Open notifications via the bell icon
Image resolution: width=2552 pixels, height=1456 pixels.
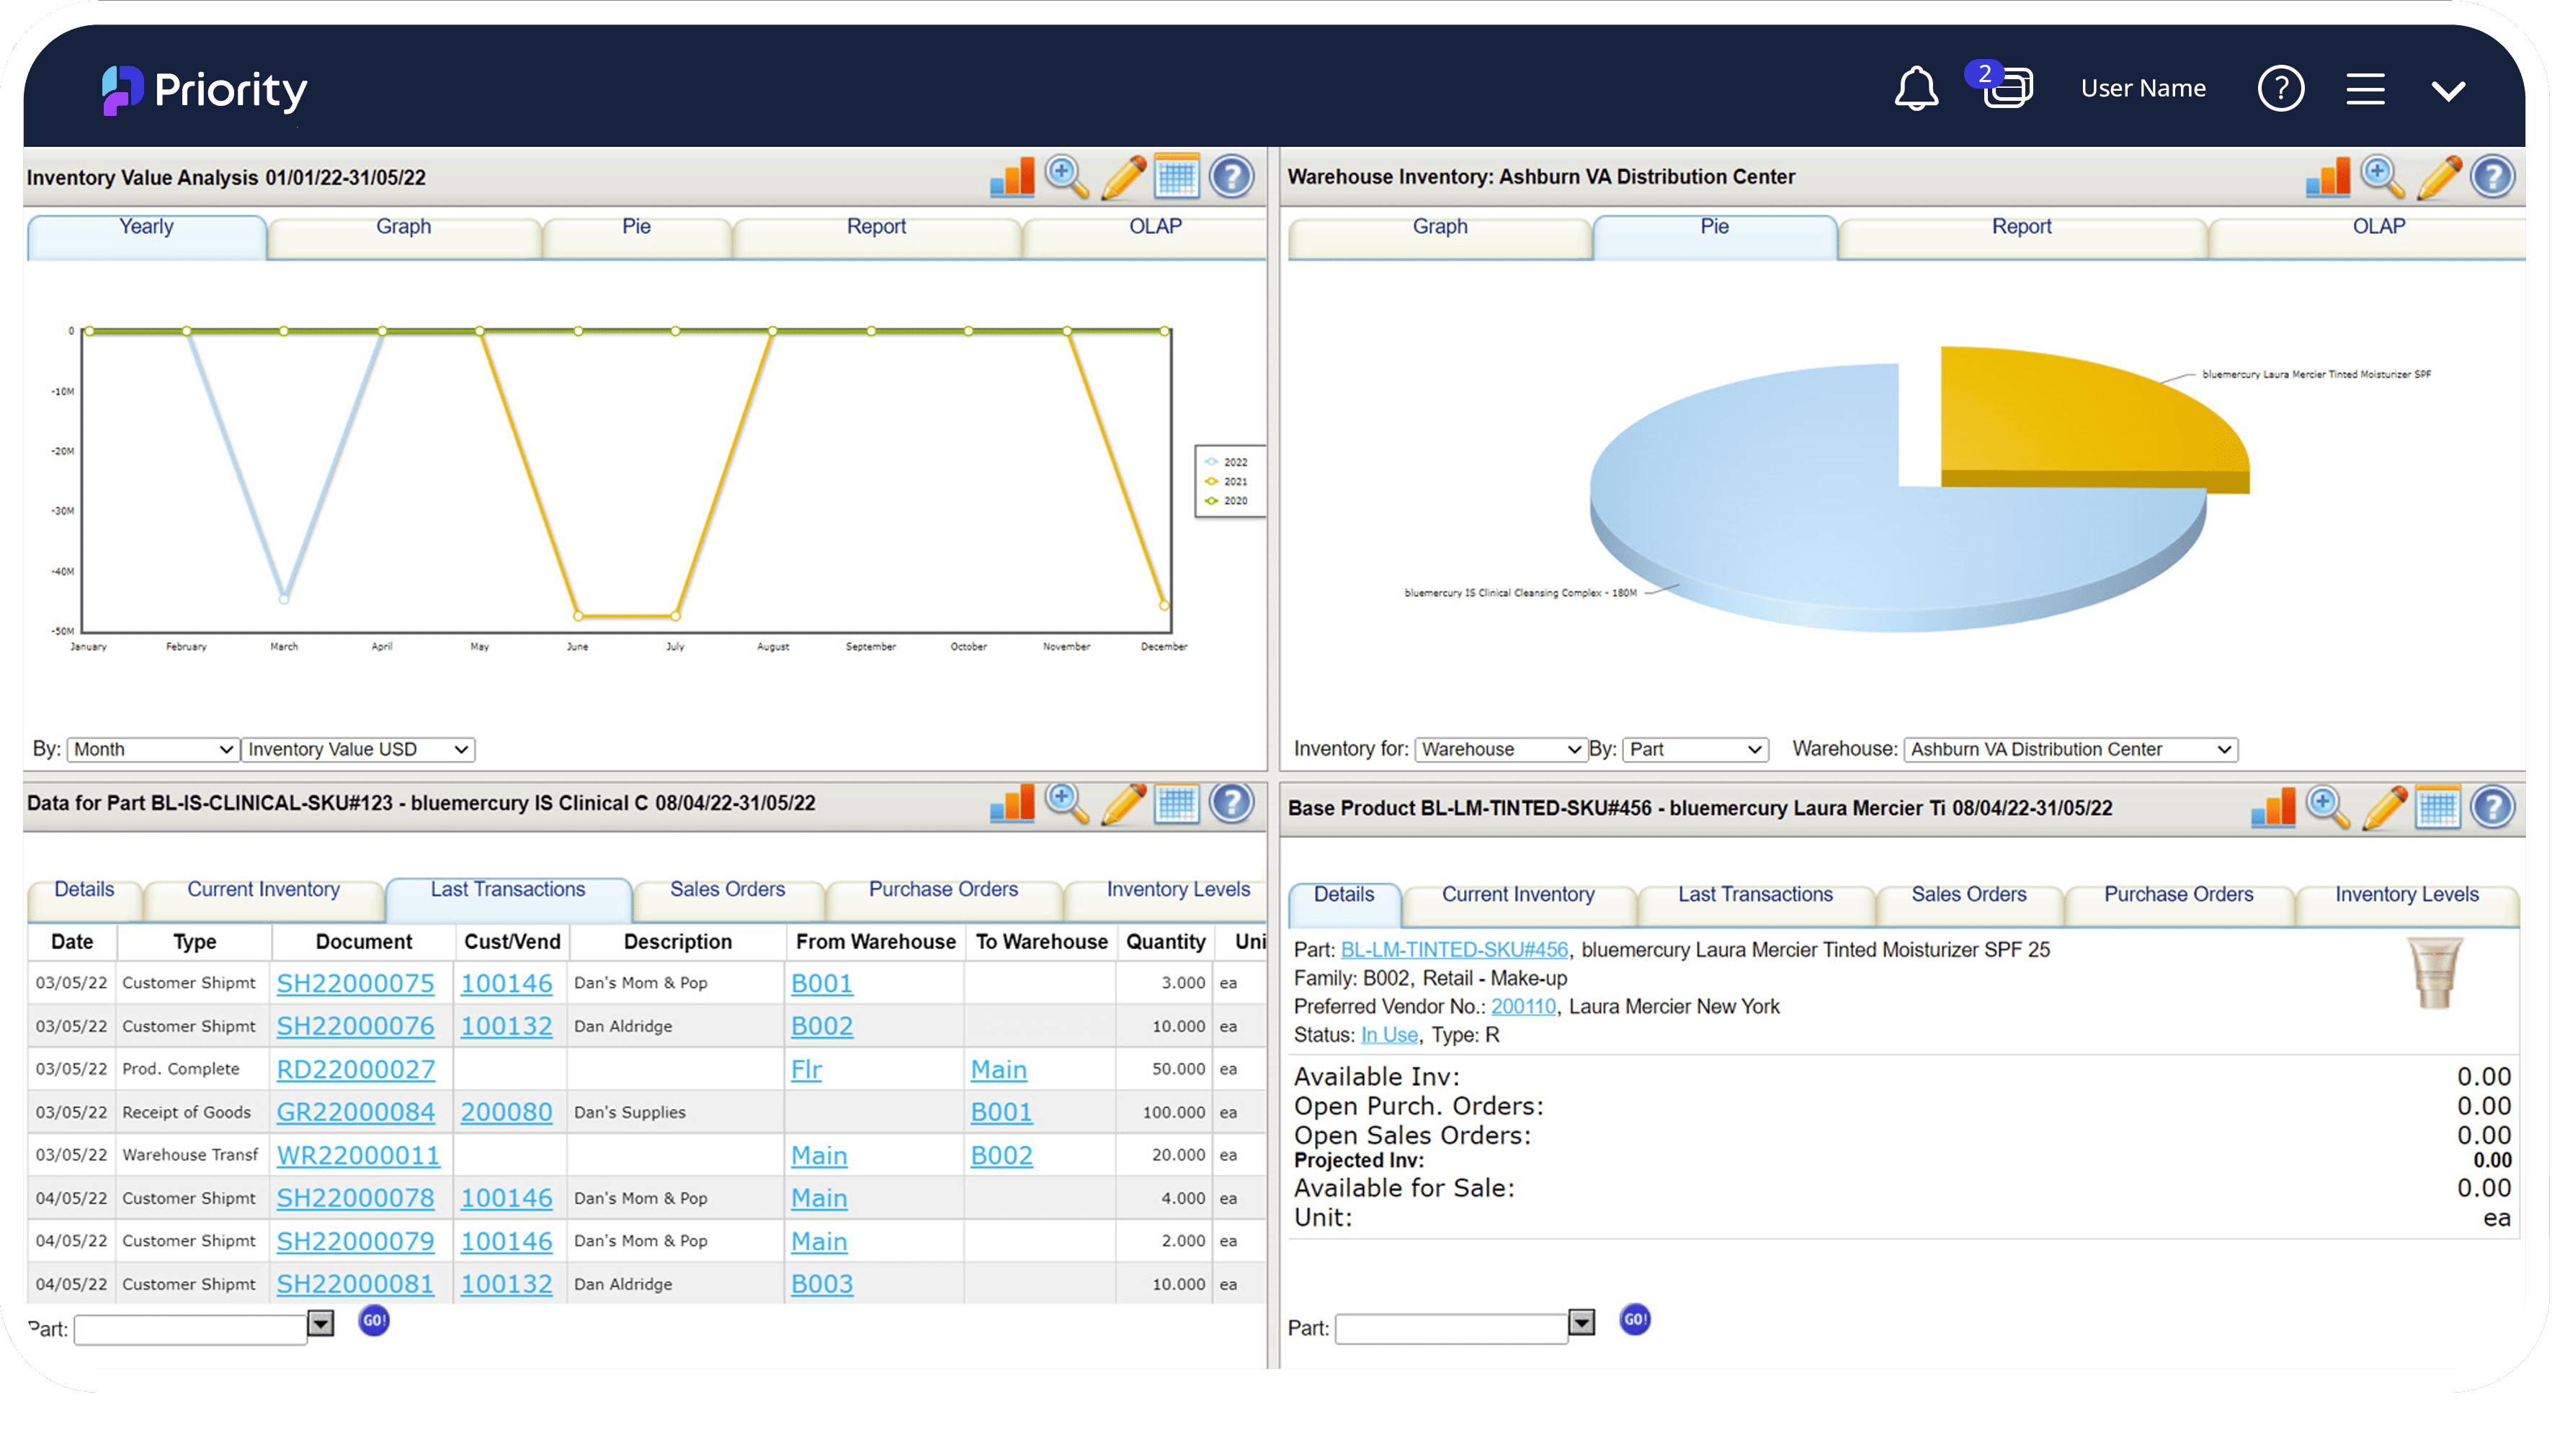click(x=1917, y=88)
